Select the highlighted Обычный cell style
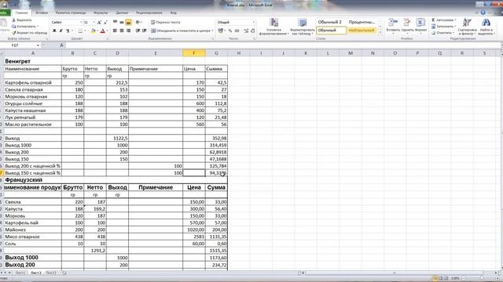Image resolution: width=503 pixels, height=282 pixels. 331,30
